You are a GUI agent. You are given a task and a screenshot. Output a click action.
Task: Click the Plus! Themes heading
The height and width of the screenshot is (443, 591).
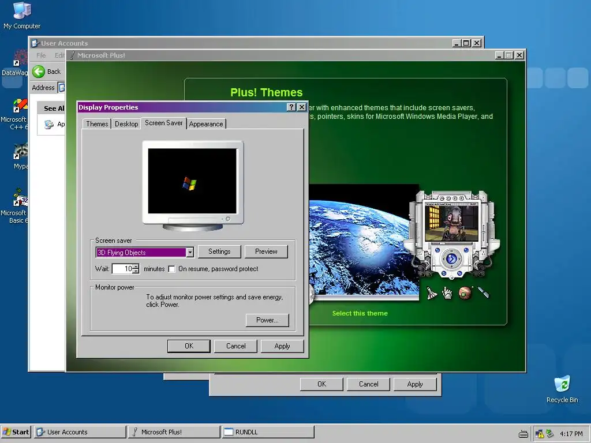tap(267, 93)
